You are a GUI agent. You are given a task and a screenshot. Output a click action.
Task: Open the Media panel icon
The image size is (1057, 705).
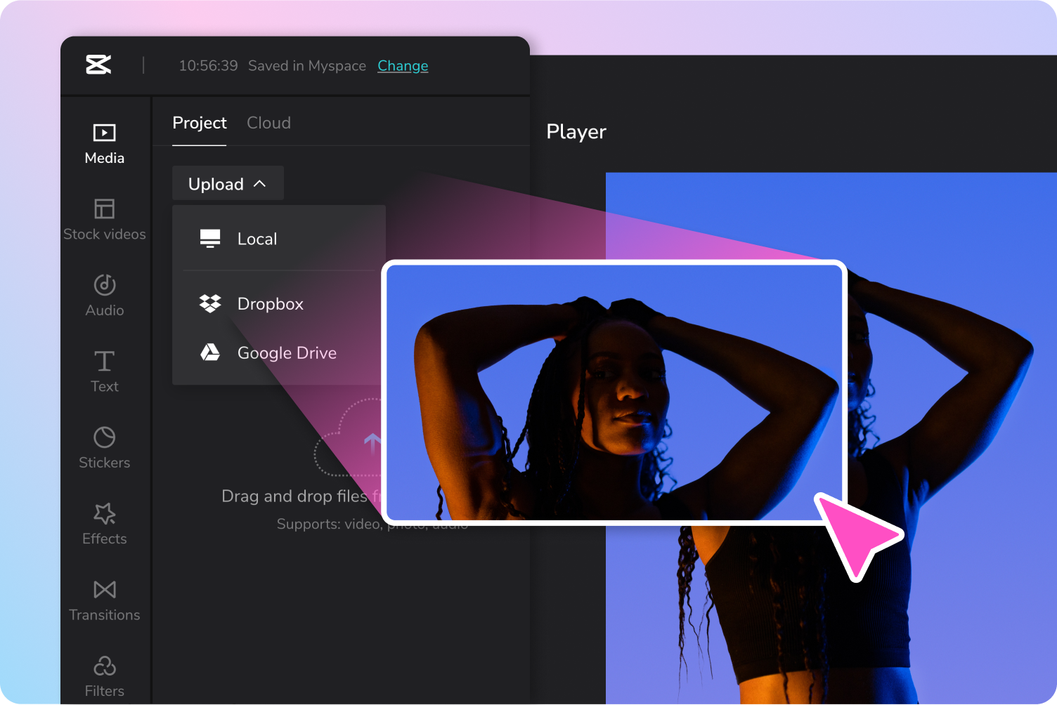105,133
